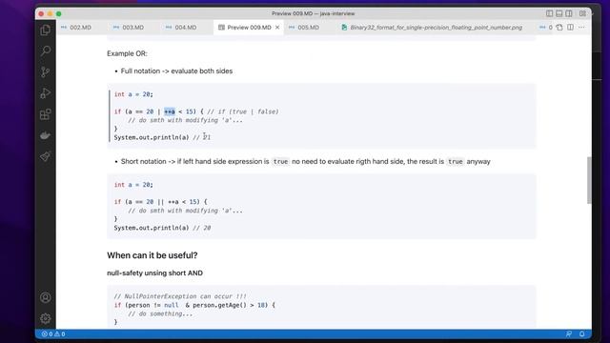Open the Accounts menu icon
Image resolution: width=610 pixels, height=343 pixels.
click(x=46, y=297)
